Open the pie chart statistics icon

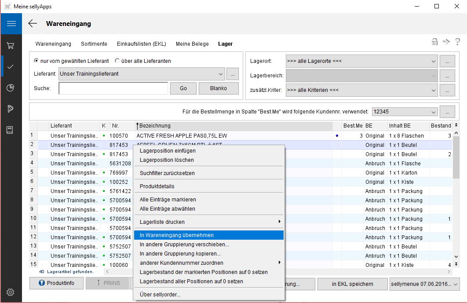11,88
